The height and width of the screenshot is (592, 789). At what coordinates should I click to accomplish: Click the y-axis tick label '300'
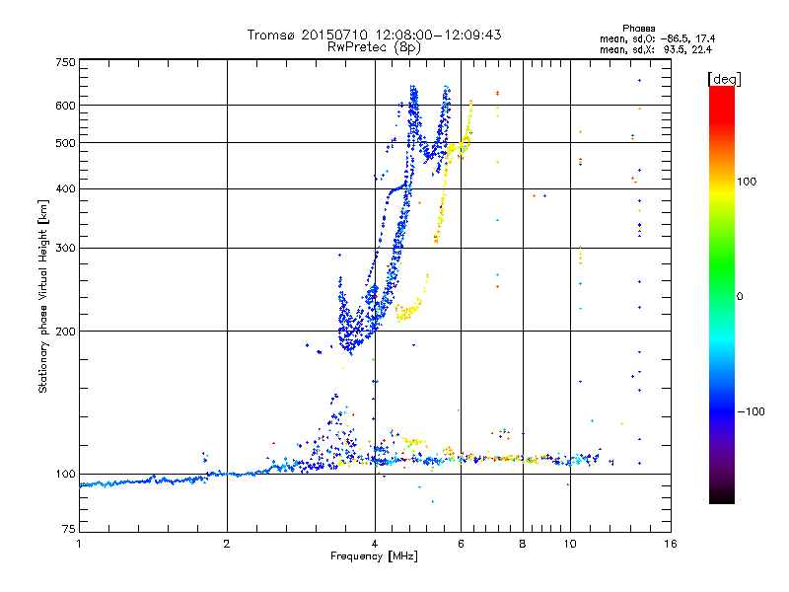pyautogui.click(x=65, y=249)
